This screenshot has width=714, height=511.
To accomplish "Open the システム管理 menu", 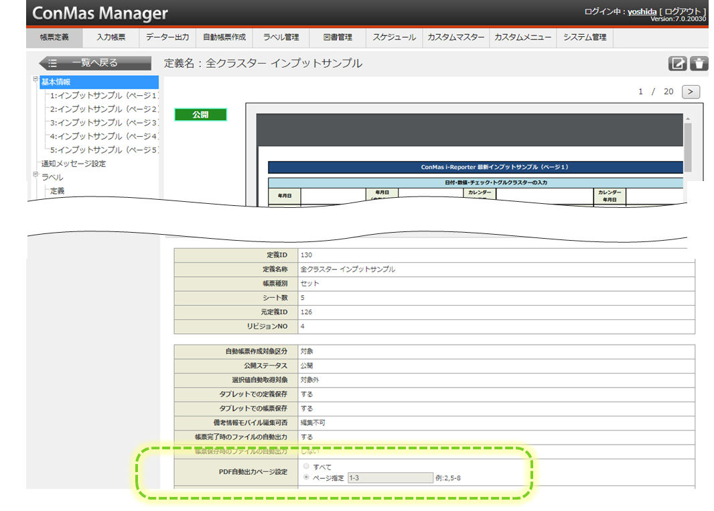I will coord(585,38).
